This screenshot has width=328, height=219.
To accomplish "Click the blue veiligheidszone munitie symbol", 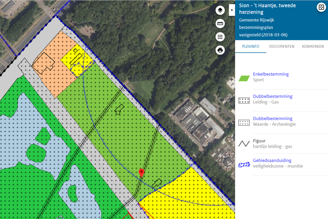I will click(x=244, y=165).
